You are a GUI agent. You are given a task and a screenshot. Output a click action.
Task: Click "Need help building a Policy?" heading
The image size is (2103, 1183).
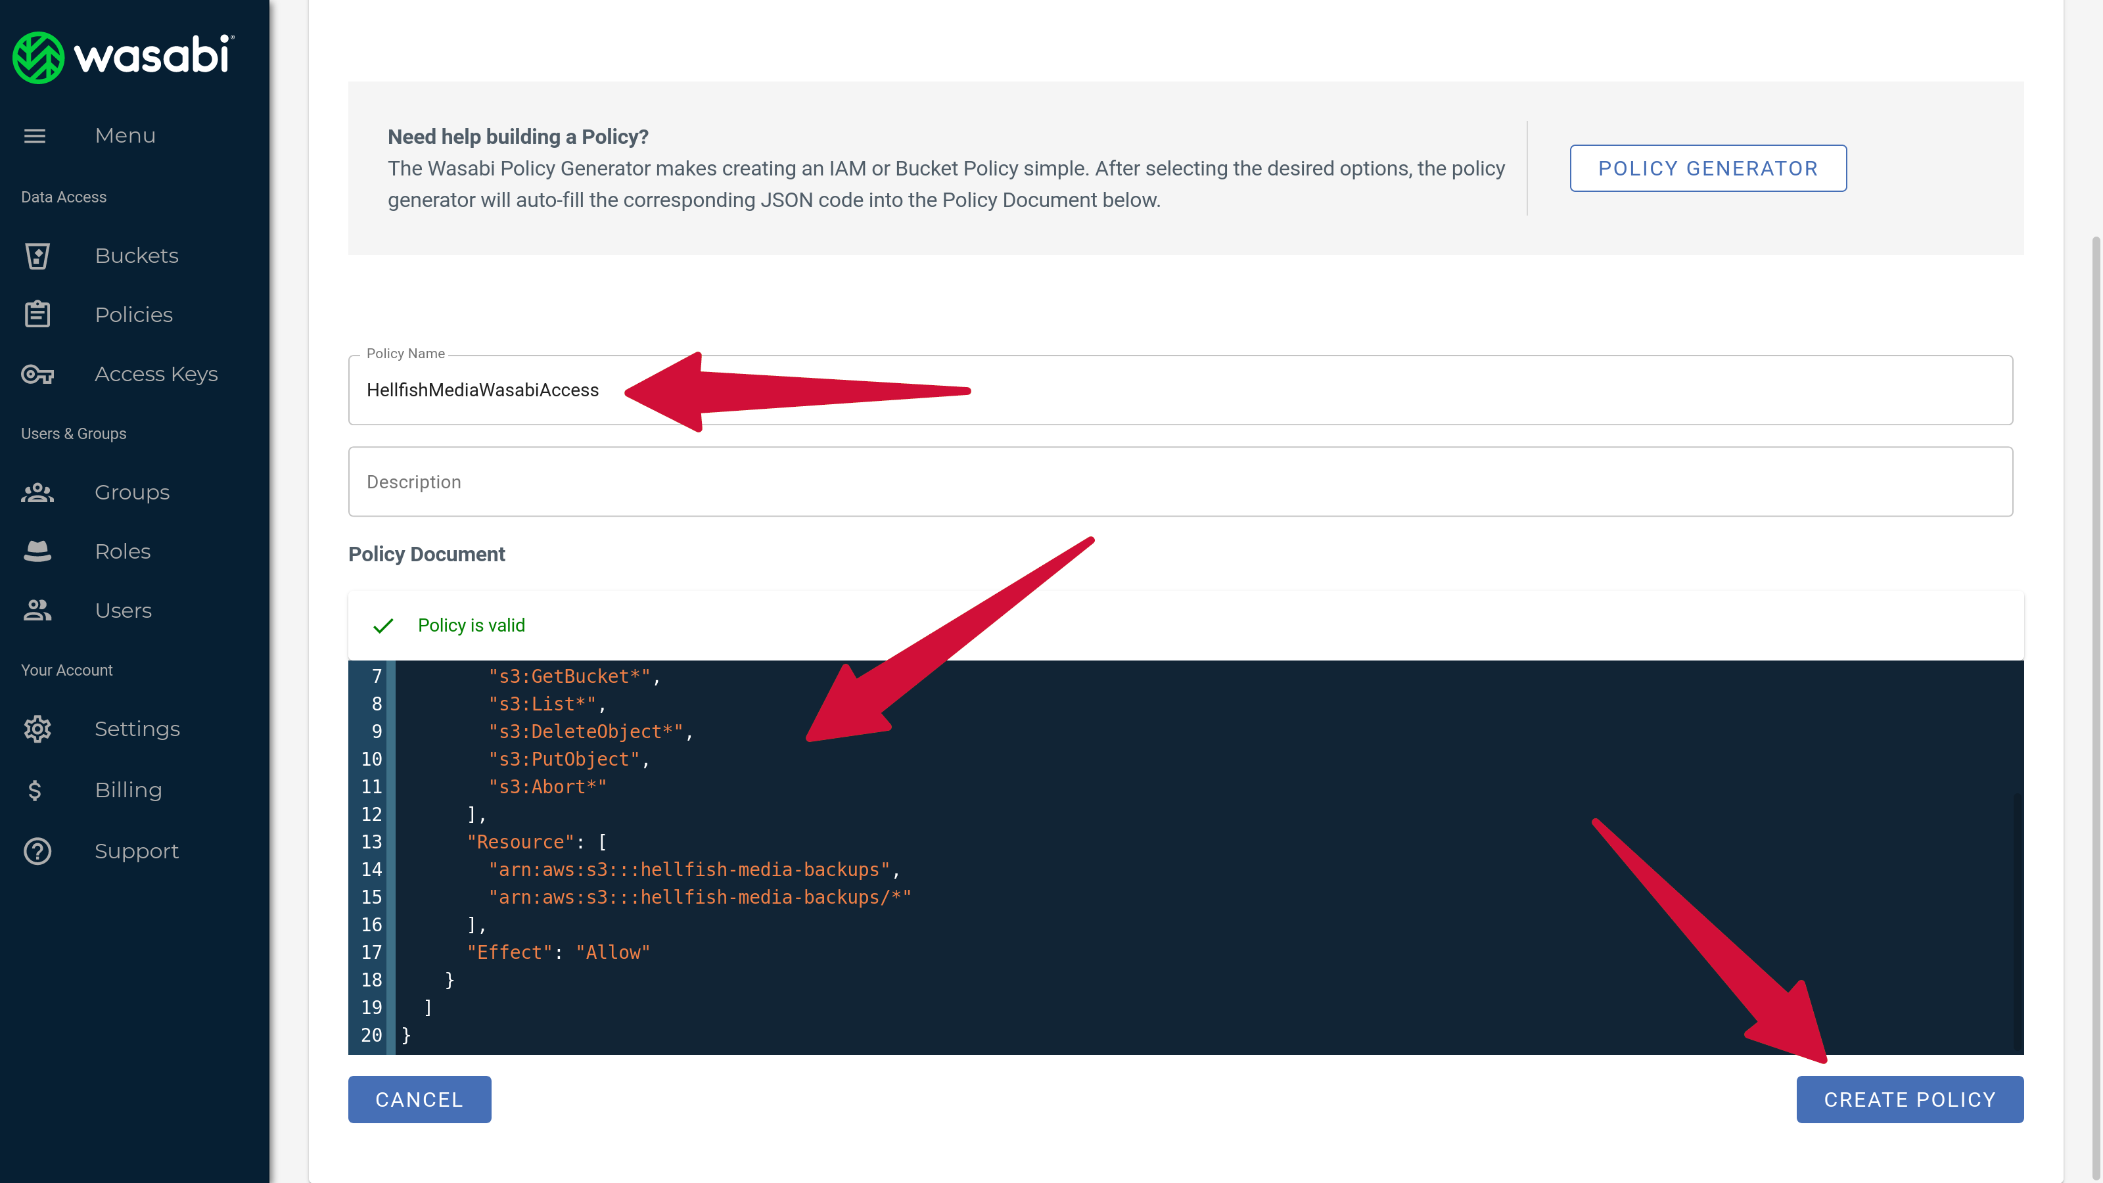coord(518,137)
